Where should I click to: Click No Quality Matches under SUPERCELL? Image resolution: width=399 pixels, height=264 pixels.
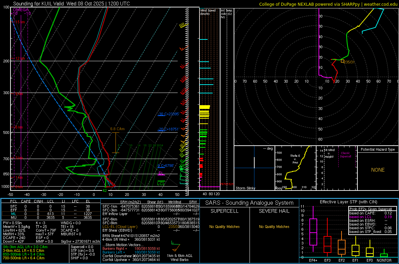(225, 227)
